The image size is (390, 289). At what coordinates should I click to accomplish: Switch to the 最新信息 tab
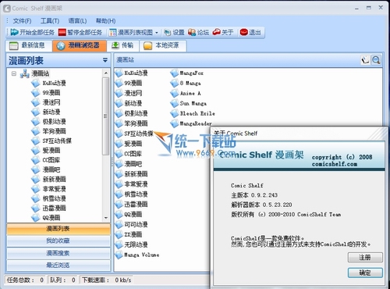(x=28, y=45)
